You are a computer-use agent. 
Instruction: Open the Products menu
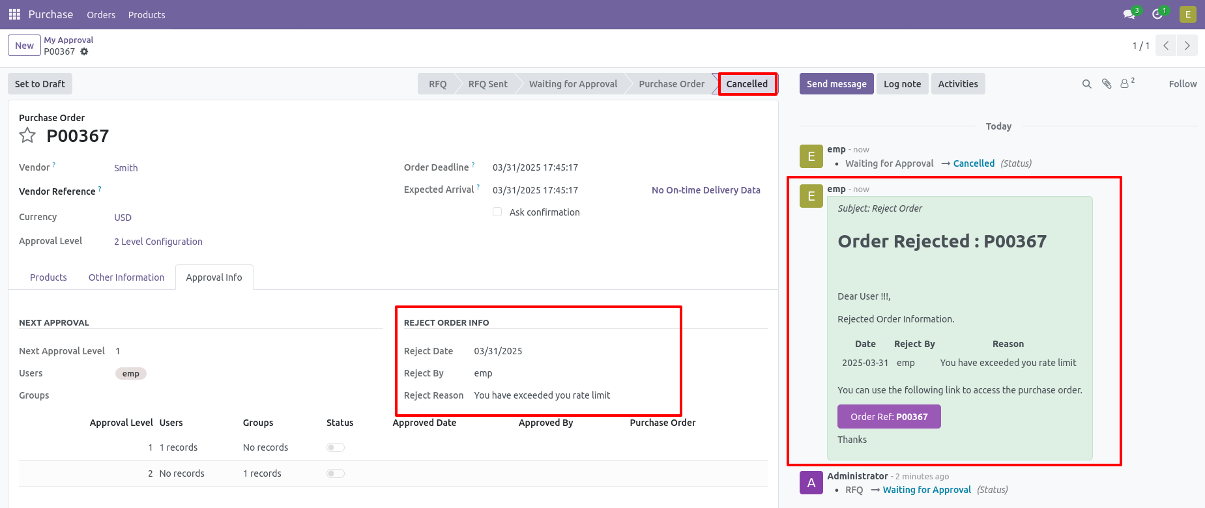[x=147, y=14]
